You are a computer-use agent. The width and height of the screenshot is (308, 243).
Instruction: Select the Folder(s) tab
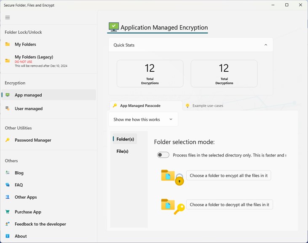point(125,139)
